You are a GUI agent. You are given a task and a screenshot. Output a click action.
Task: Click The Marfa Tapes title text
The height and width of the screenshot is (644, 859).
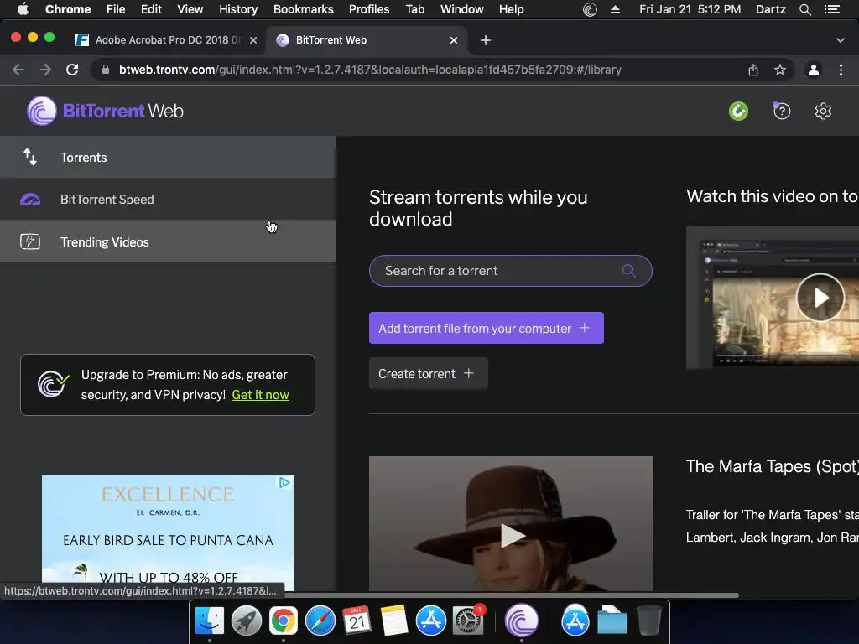point(772,466)
